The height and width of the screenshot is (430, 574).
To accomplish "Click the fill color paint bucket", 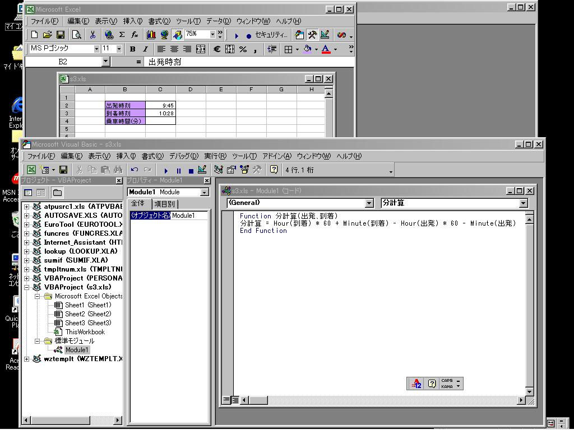I will (x=308, y=49).
